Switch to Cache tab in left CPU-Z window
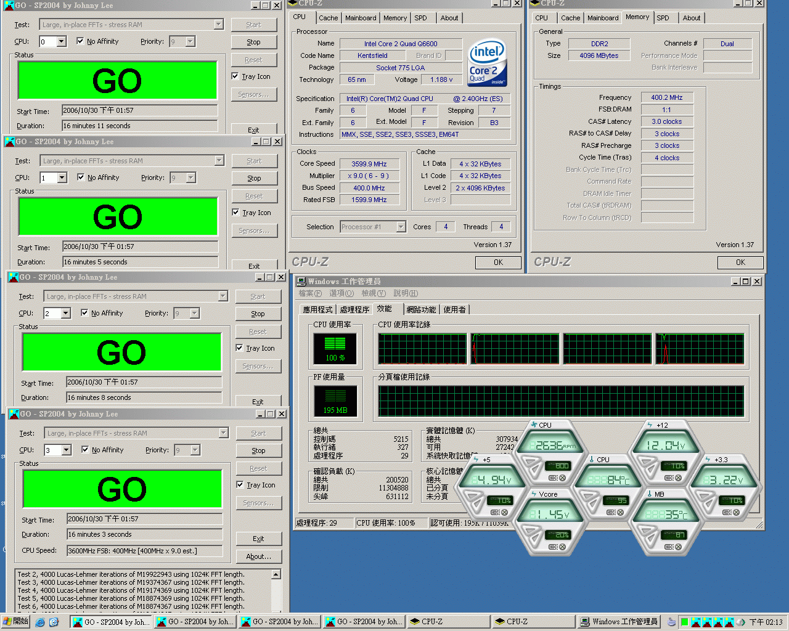789x631 pixels. coord(328,18)
